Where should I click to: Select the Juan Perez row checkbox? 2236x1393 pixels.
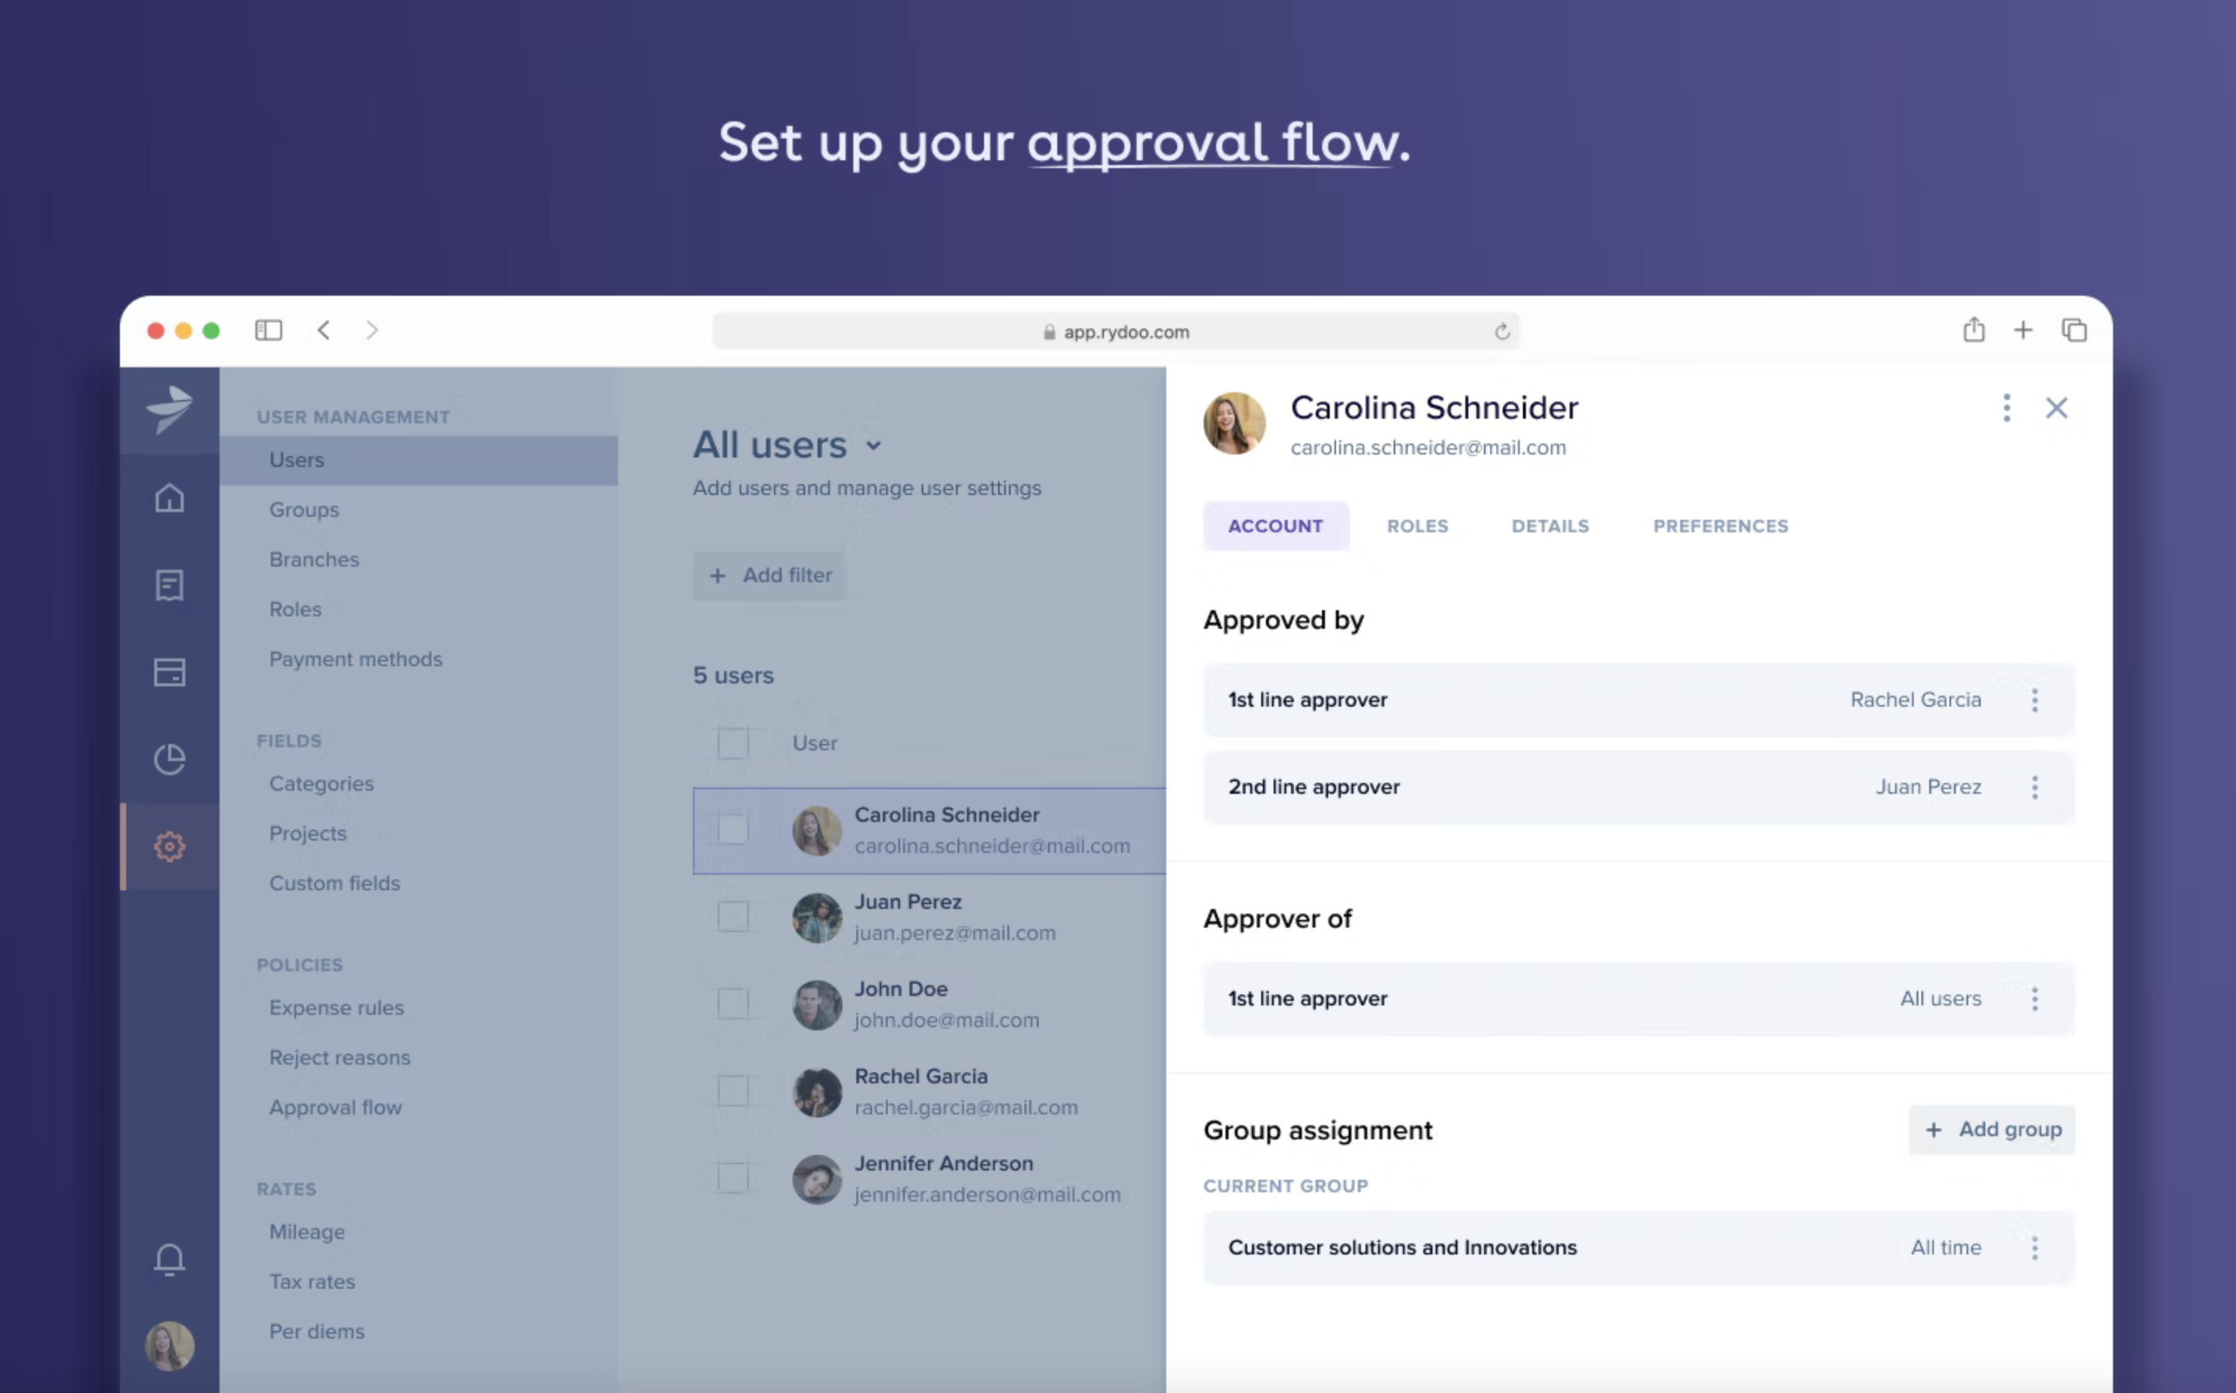point(733,917)
